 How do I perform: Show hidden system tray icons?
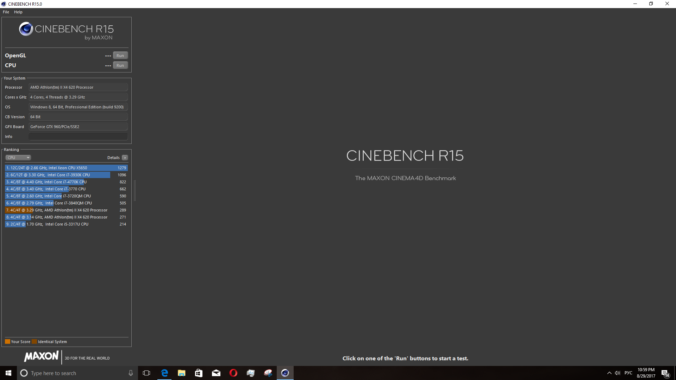(x=609, y=373)
